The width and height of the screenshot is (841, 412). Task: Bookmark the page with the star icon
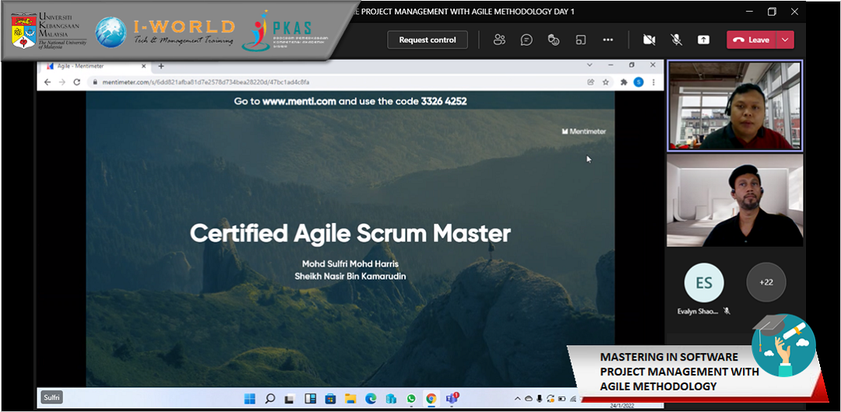pos(605,82)
